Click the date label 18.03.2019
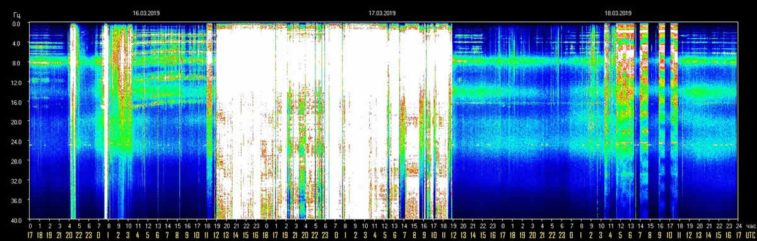 pos(618,13)
